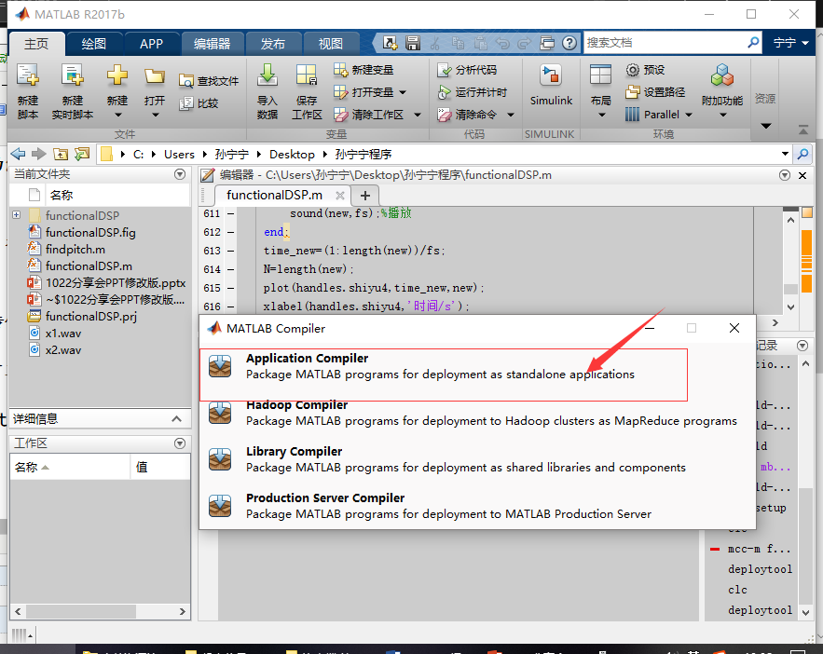Screen dimensions: 823x654
Task: Click in the 搜索文档 search field
Action: point(664,43)
